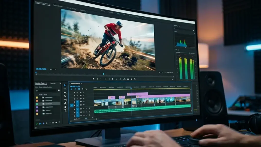The image size is (261, 147).
Task: Click Mark In in the program monitor
Action: point(97,79)
